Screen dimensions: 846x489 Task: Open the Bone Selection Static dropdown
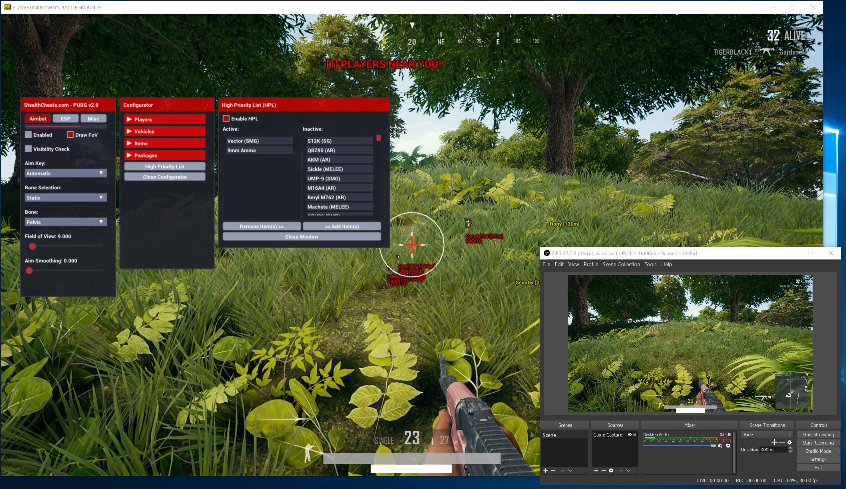[x=66, y=198]
